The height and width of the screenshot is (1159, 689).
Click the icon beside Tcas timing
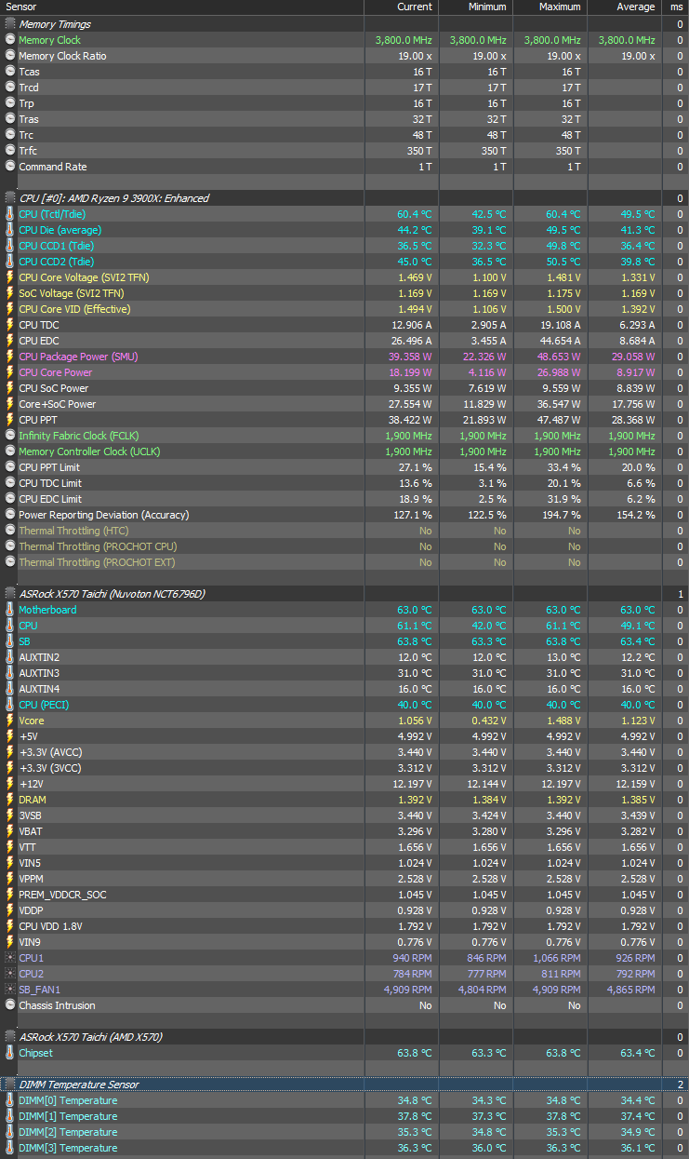tap(10, 72)
